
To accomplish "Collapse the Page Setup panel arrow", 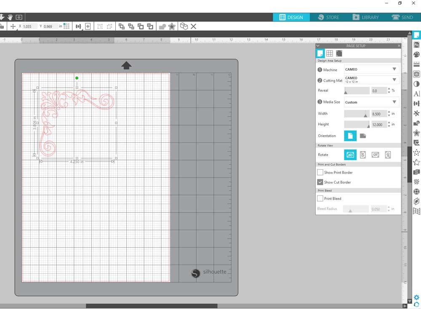I will coord(318,45).
